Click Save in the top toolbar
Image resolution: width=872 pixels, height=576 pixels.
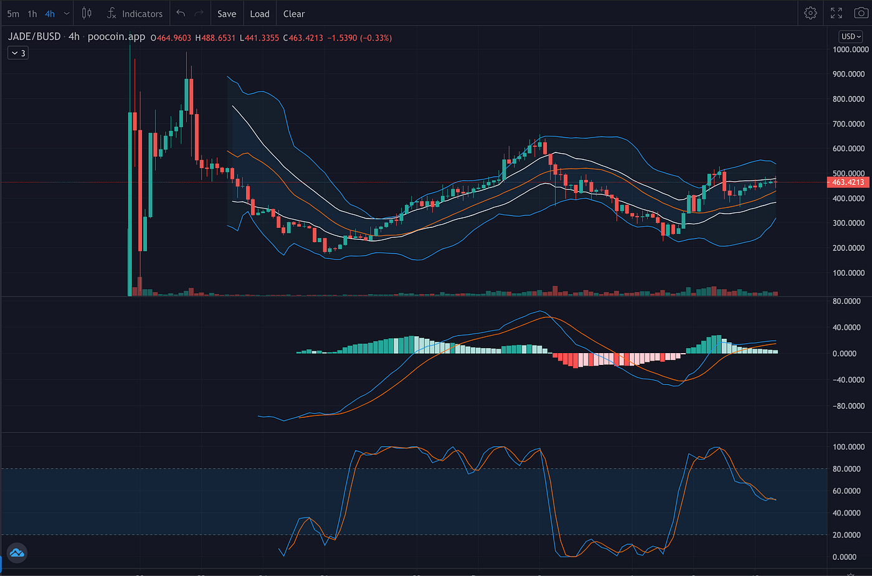[x=227, y=14]
